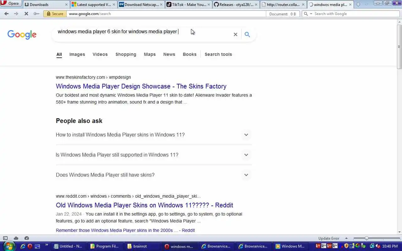The image size is (402, 251).
Task: Toggle Opera Turbo speedometer icon
Action: (27, 238)
